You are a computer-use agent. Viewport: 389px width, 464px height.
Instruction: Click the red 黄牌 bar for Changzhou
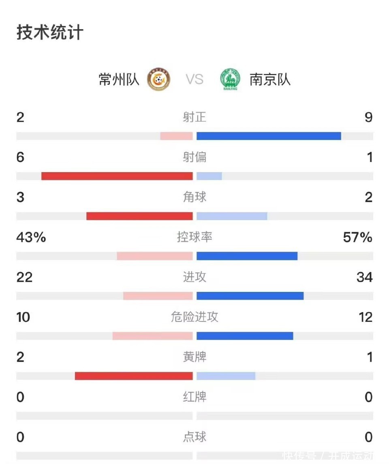point(134,376)
